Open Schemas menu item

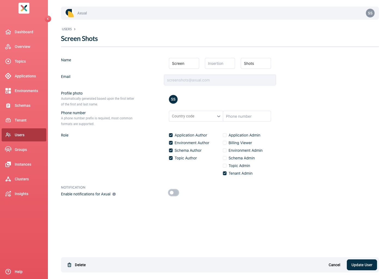[24, 105]
